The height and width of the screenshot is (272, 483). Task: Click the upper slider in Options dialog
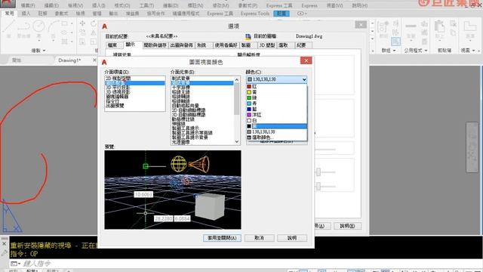(x=318, y=172)
